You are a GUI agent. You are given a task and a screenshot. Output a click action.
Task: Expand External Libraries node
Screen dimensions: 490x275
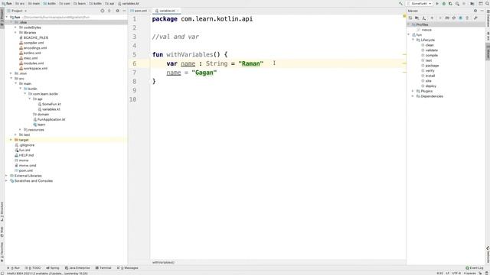click(7, 176)
